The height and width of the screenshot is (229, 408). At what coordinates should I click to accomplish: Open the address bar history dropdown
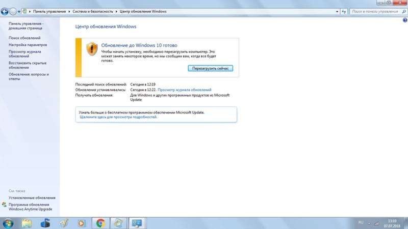pyautogui.click(x=337, y=12)
